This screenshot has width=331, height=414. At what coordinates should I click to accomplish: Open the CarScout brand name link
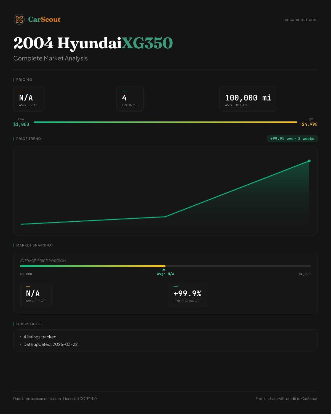(x=44, y=19)
